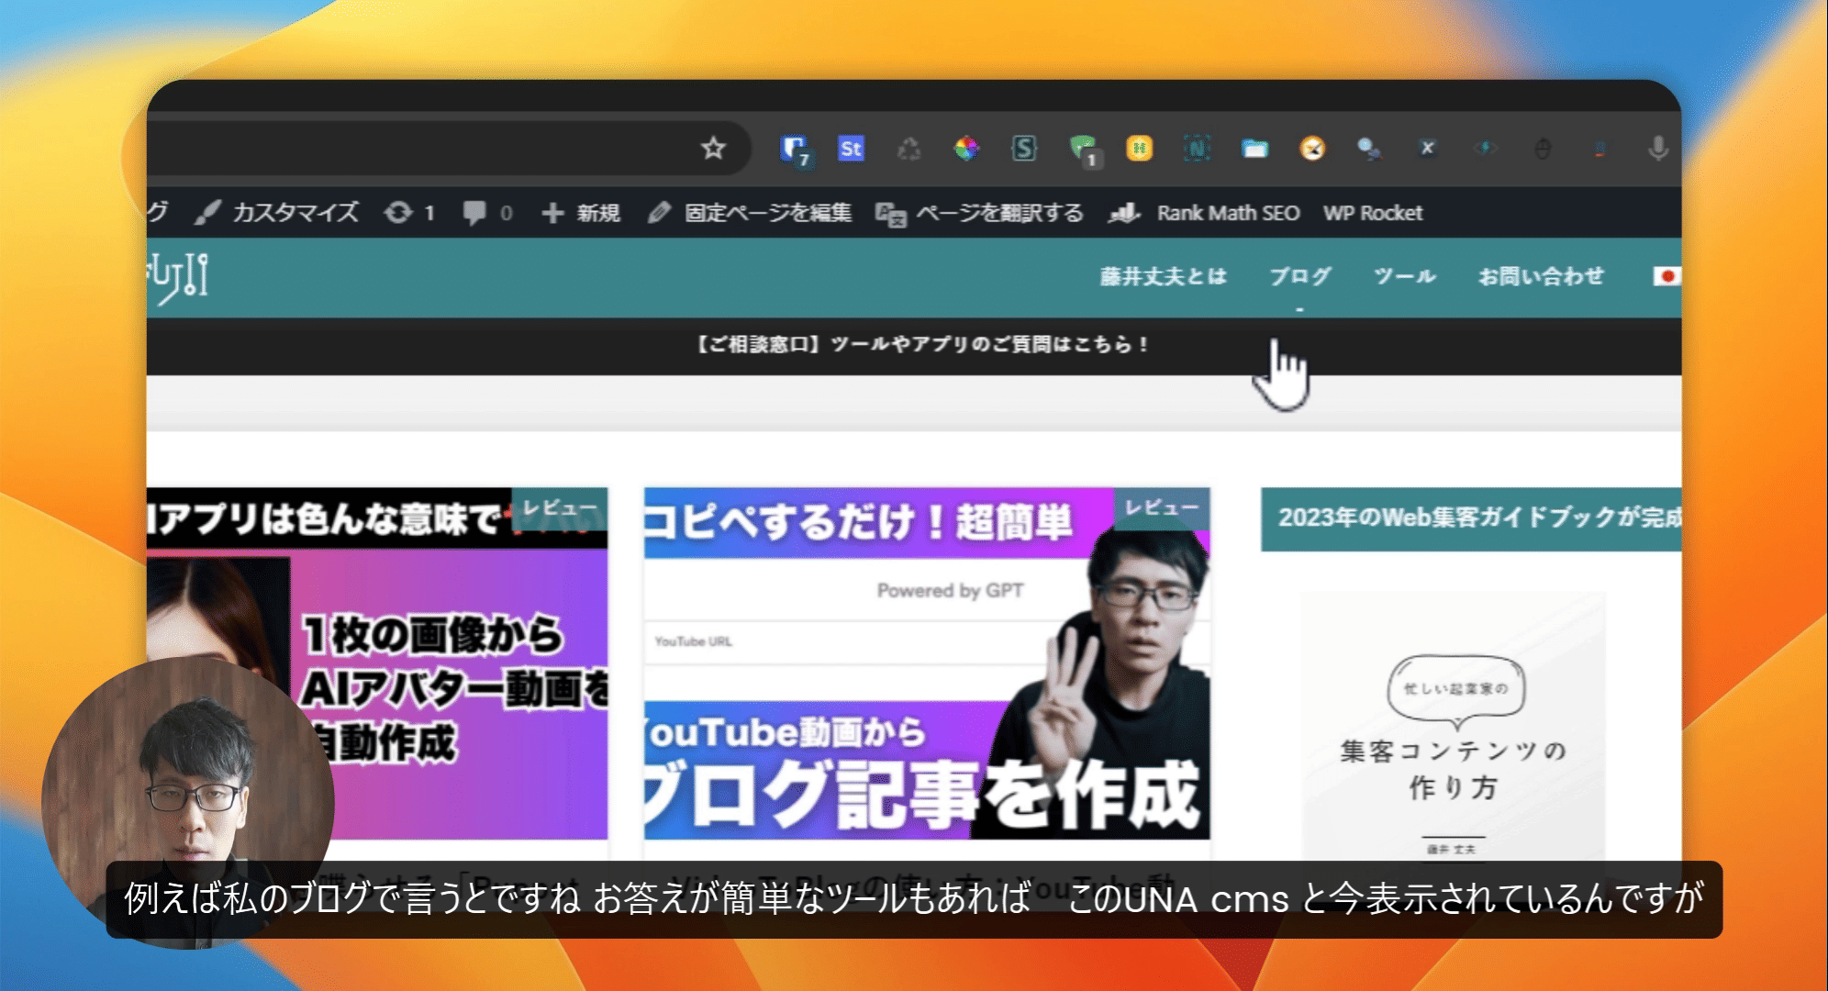Open the blue folder extension icon
The image size is (1828, 991).
tap(1254, 149)
